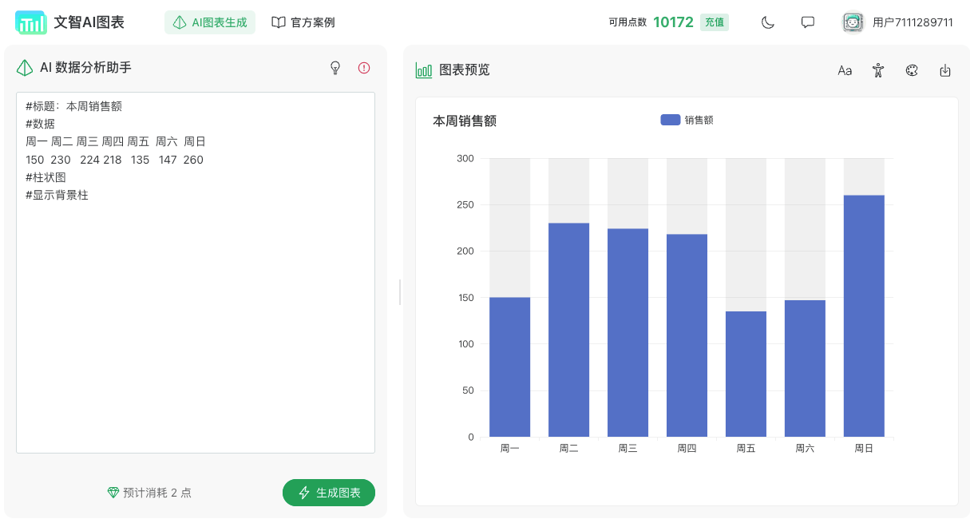Screen dimensions: 970x519
Task: Click the 预计消耗 2 点 text
Action: coord(157,493)
